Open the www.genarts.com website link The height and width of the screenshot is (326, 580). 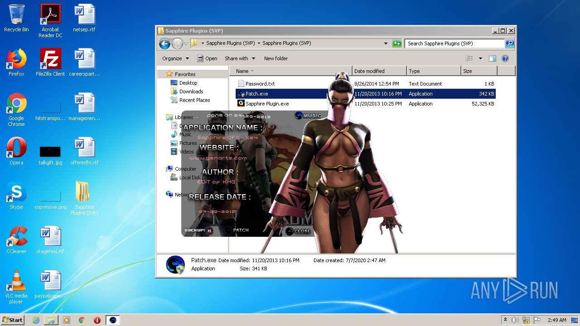(218, 158)
